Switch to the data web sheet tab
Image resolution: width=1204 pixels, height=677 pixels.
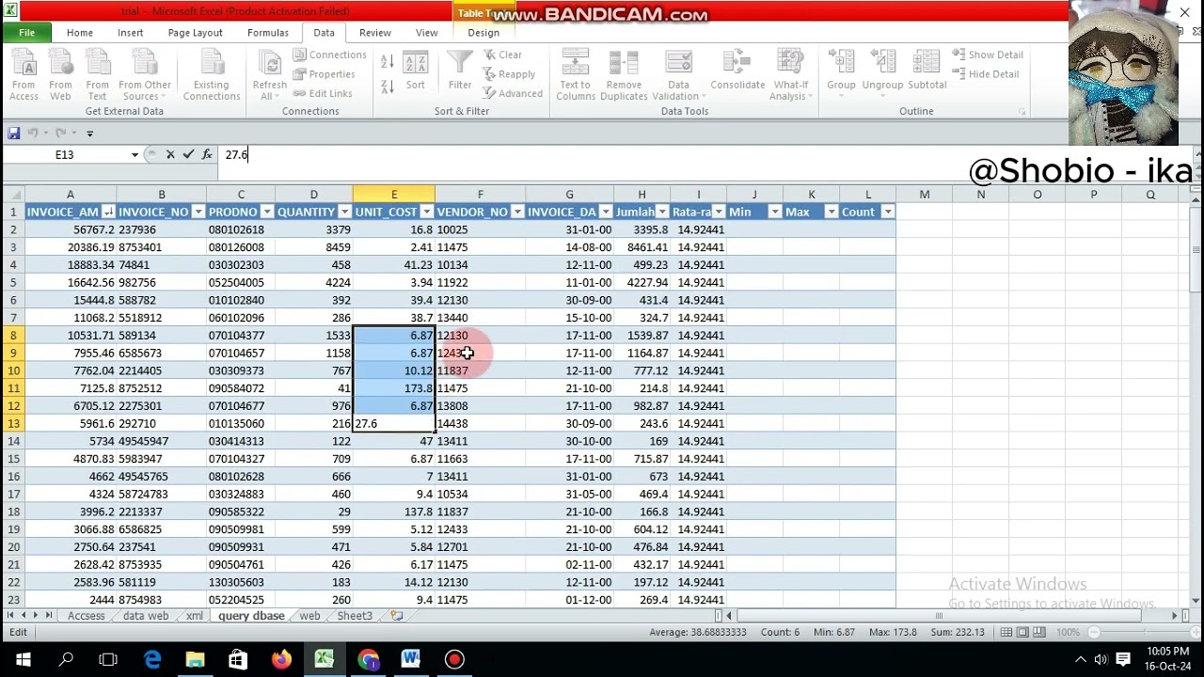pyautogui.click(x=146, y=616)
